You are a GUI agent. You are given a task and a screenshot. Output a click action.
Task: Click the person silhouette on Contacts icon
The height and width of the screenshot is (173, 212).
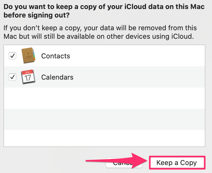[28, 54]
